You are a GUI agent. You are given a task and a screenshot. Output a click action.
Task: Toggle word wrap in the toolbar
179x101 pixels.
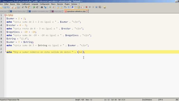click(65, 7)
